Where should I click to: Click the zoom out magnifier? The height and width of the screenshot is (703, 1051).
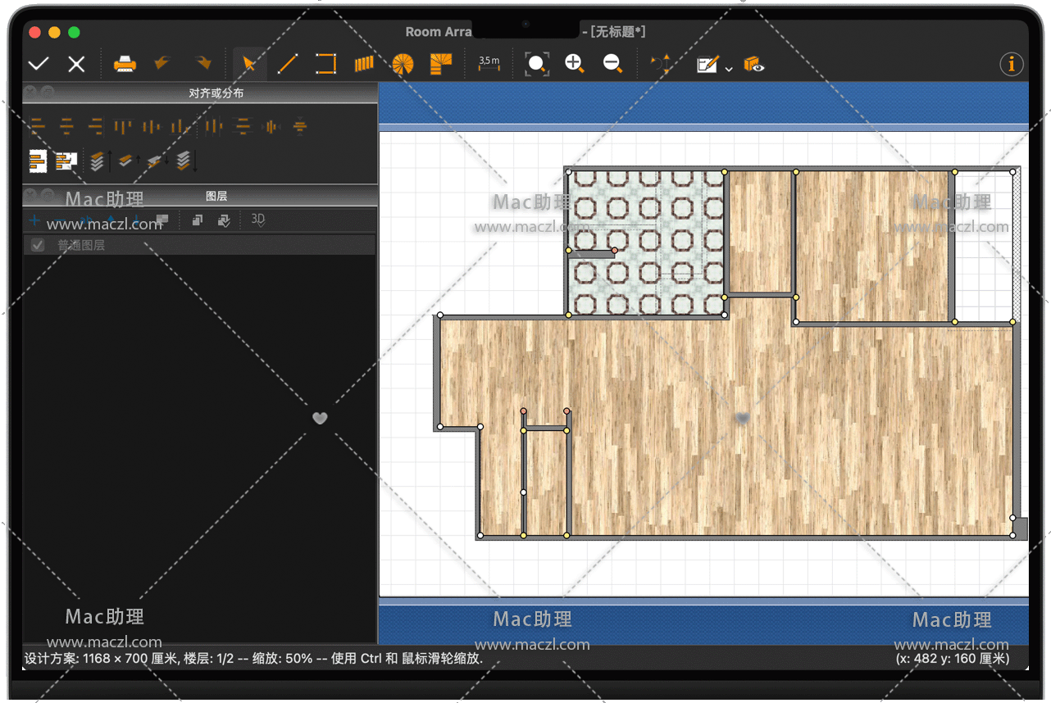pos(612,64)
